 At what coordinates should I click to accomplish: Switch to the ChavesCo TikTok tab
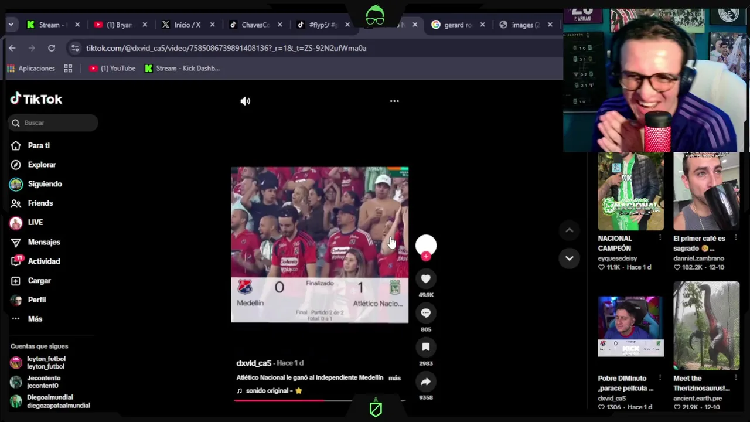pos(255,25)
